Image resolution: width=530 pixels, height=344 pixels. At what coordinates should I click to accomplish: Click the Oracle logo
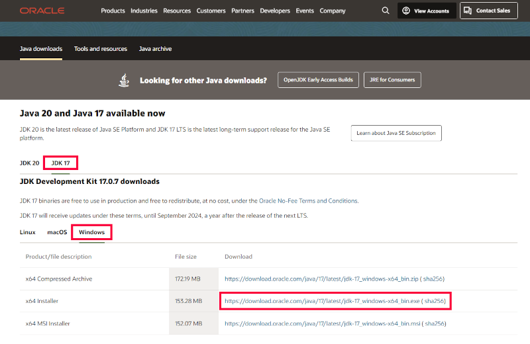coord(42,11)
